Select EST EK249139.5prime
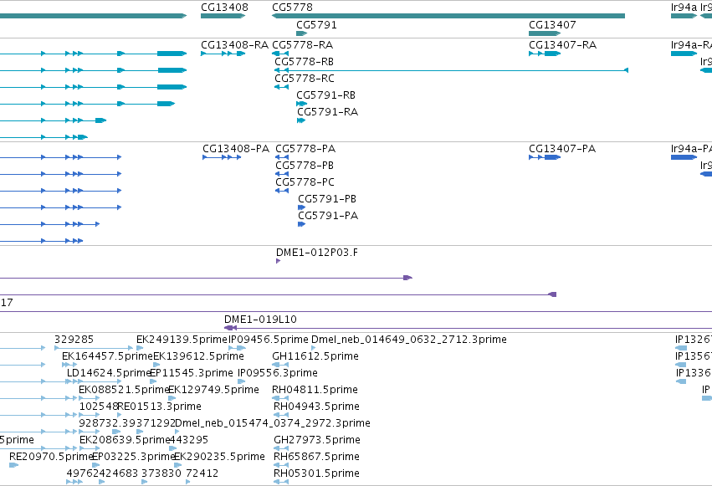This screenshot has width=712, height=486. click(182, 340)
